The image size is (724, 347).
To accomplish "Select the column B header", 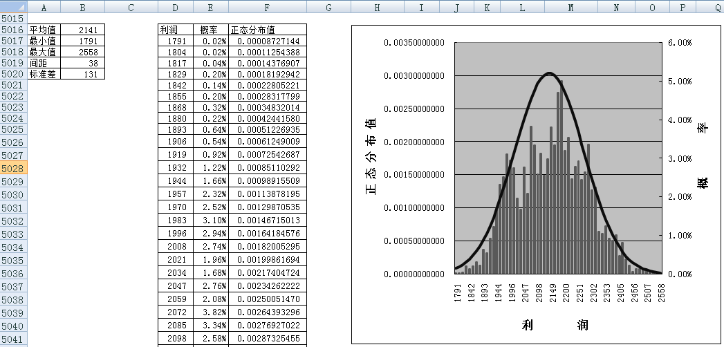I will tap(82, 7).
